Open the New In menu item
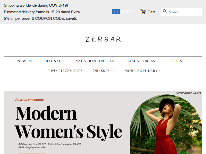206x154 pixels. (25, 61)
